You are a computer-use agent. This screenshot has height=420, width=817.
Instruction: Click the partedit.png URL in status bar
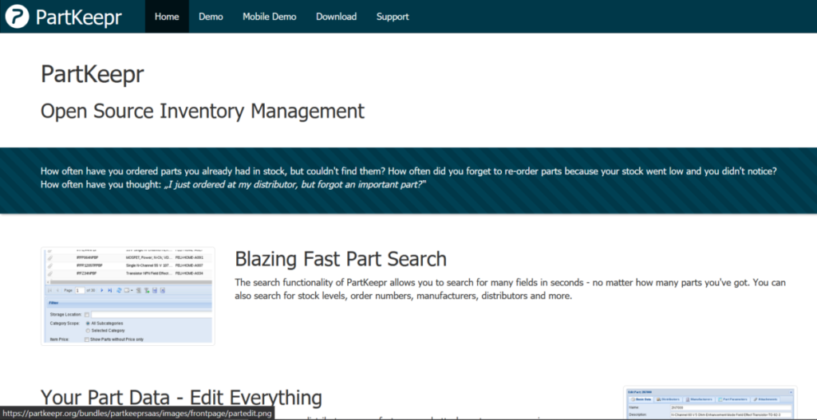point(137,414)
